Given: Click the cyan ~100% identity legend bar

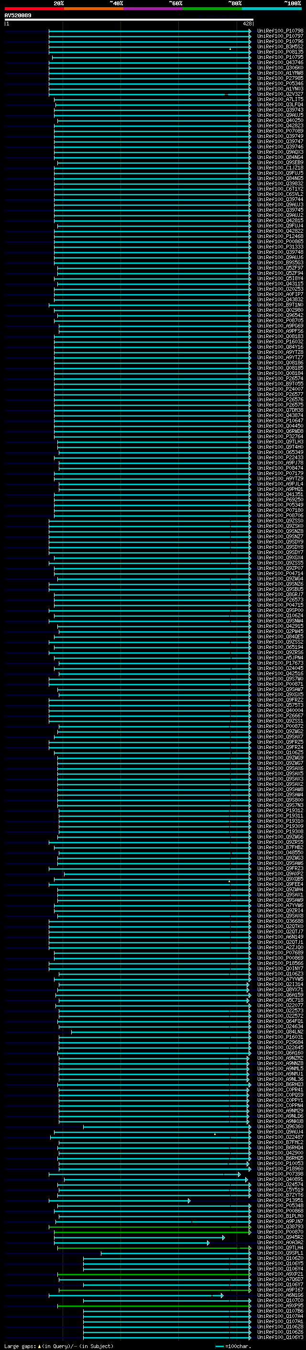Looking at the screenshot, I should [272, 9].
